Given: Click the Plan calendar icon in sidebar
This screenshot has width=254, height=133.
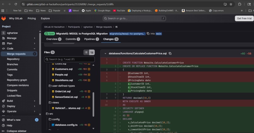Looking at the screenshot, I should (3, 43).
